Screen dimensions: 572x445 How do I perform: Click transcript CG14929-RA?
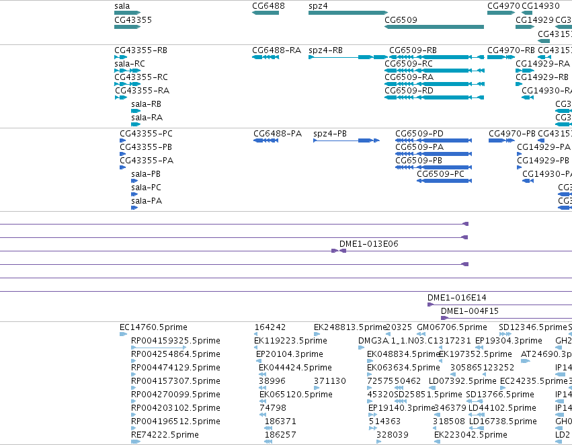point(525,71)
